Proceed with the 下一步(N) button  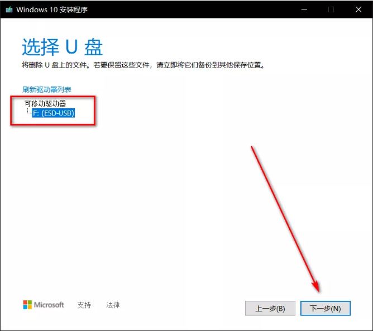click(x=325, y=308)
